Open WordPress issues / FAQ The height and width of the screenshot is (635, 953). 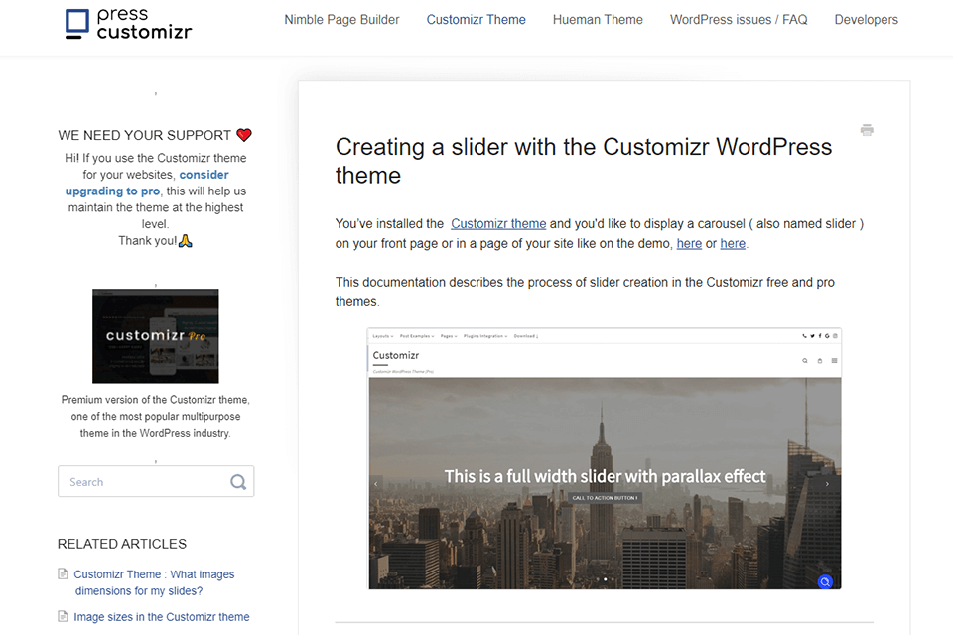click(739, 20)
